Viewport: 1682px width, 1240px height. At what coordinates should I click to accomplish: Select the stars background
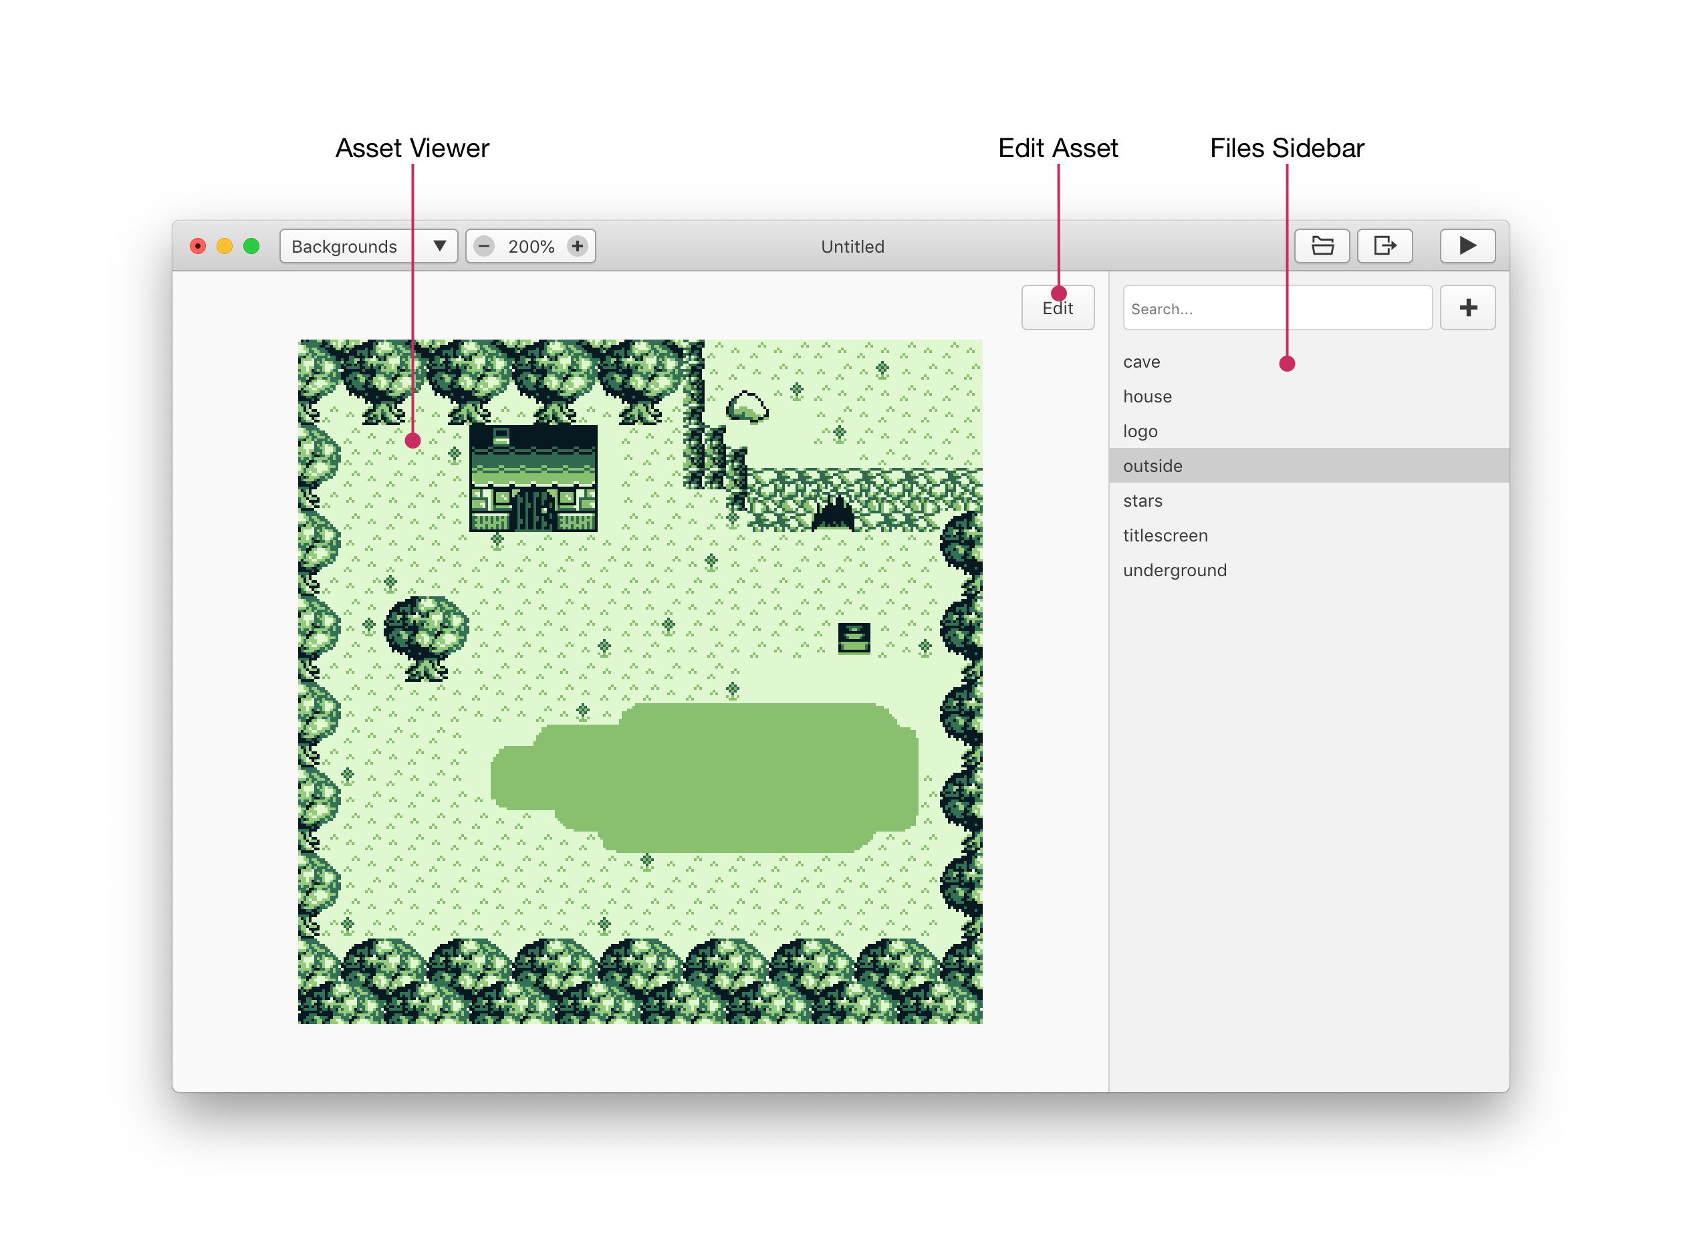tap(1143, 501)
